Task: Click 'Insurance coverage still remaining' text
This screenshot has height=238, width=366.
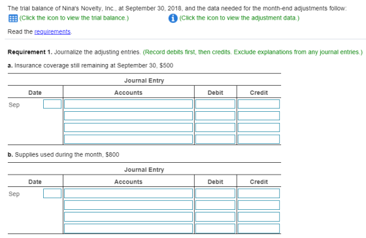Action: point(61,65)
